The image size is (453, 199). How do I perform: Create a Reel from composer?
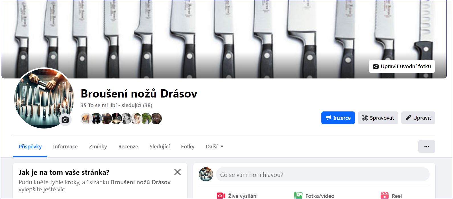391,196
